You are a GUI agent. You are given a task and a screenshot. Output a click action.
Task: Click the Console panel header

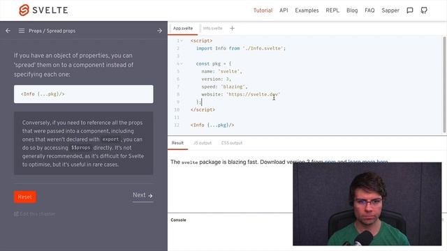pyautogui.click(x=178, y=220)
